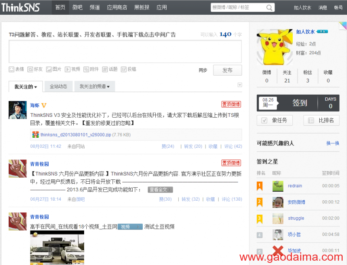Open 频道 in the navigation bar
347x265 pixels.
[x=95, y=7]
